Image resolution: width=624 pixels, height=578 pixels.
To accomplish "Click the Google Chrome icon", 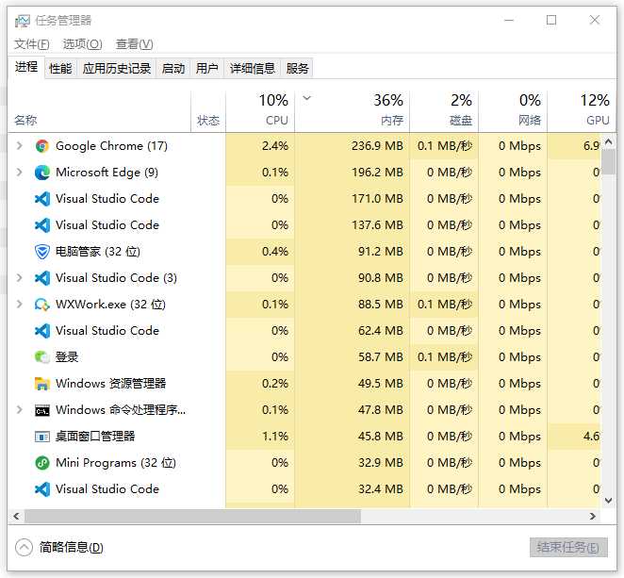I will (42, 146).
